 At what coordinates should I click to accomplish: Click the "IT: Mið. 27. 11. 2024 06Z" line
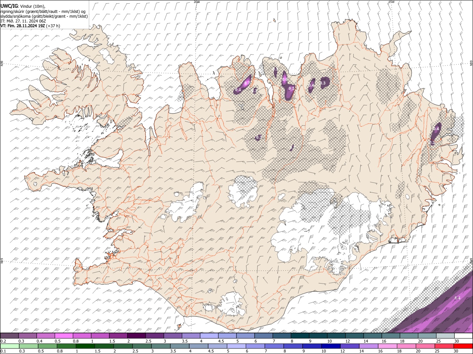pos(23,21)
